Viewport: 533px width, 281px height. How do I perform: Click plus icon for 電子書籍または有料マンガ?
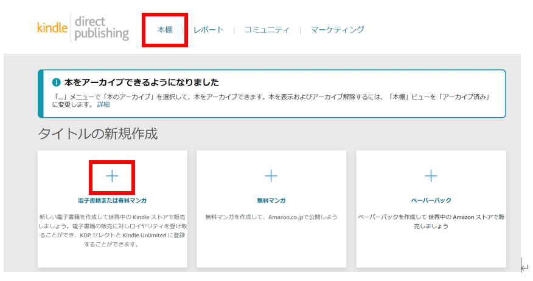coord(112,176)
